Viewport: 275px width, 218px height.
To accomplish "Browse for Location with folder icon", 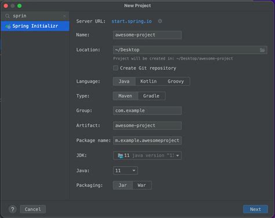I will 262,50.
